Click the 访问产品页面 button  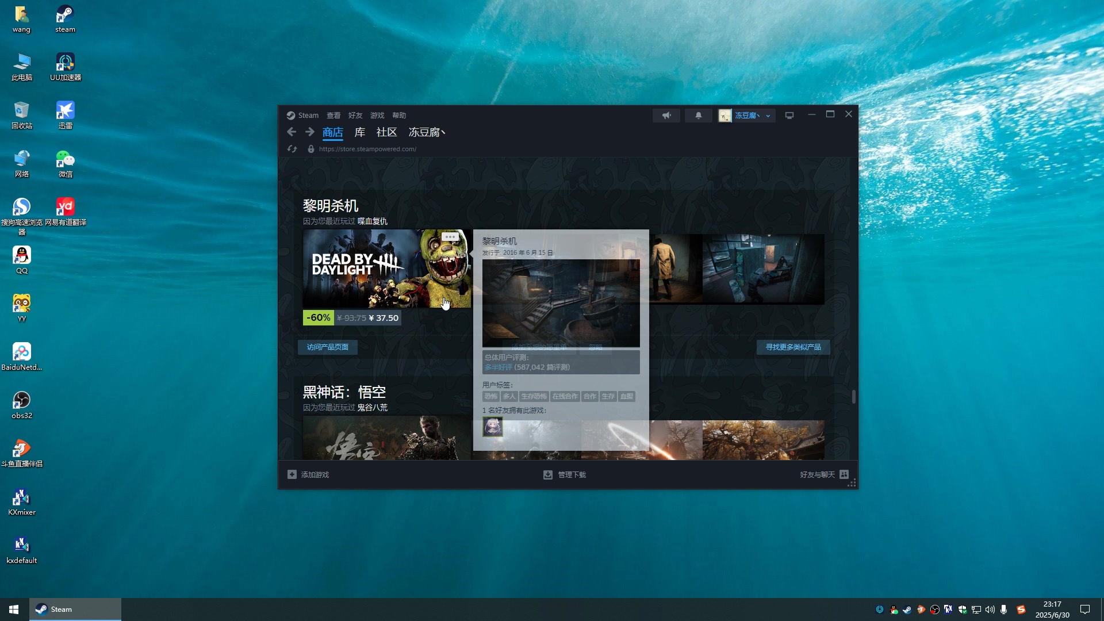328,347
